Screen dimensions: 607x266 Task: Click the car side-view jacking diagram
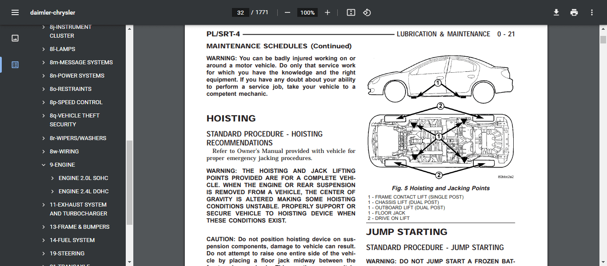tap(440, 79)
